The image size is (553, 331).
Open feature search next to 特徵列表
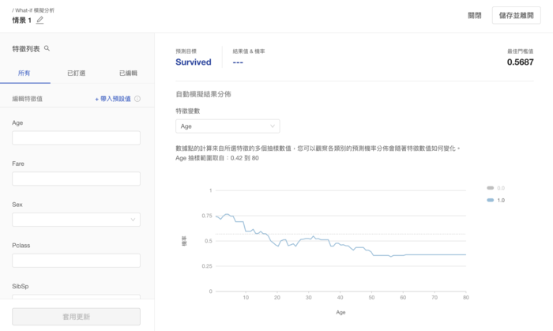[x=47, y=48]
